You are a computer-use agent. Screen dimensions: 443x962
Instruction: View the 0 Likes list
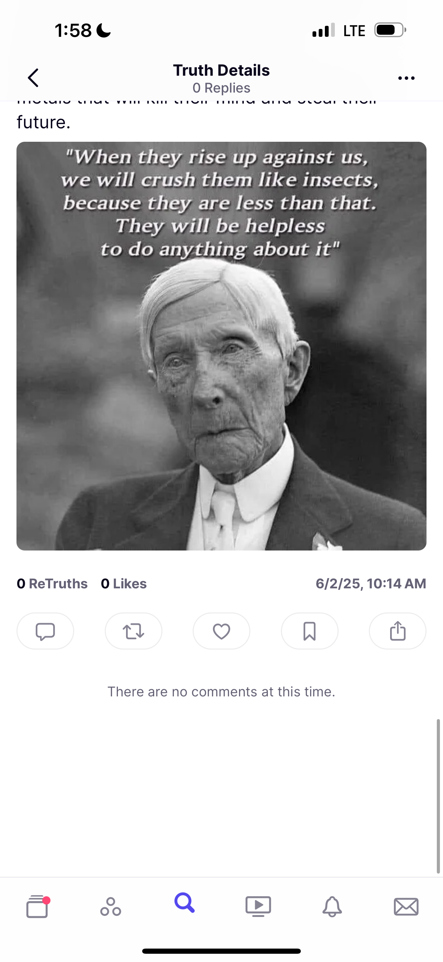124,584
